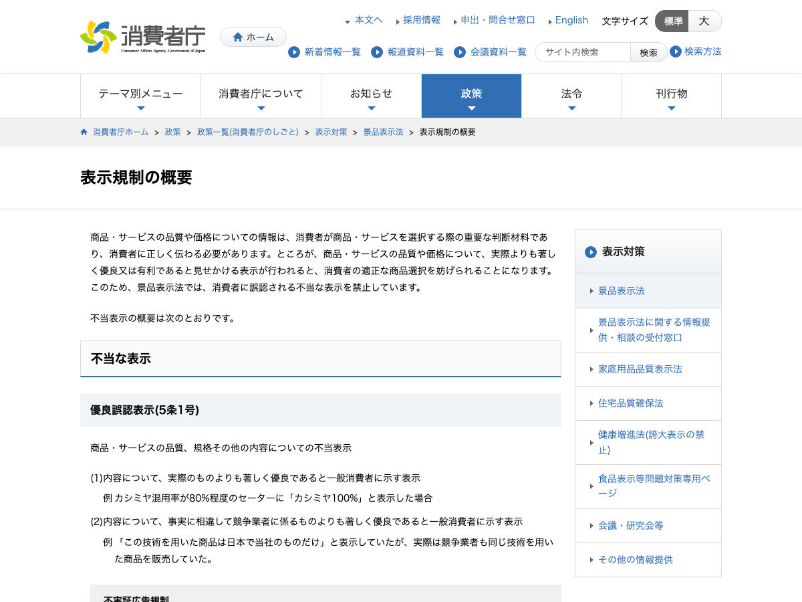Open 住宅品質確保法 sidebar item
The width and height of the screenshot is (802, 602).
click(648, 403)
